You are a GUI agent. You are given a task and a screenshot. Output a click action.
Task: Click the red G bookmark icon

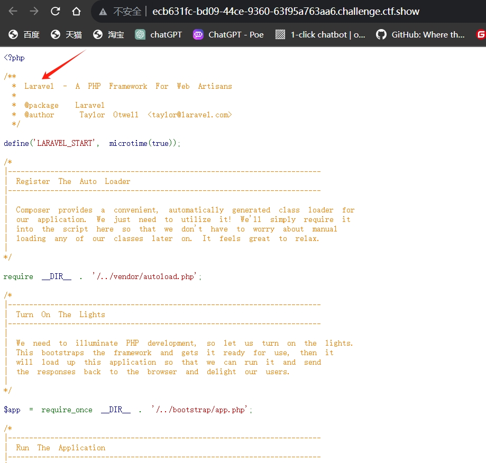pos(481,34)
